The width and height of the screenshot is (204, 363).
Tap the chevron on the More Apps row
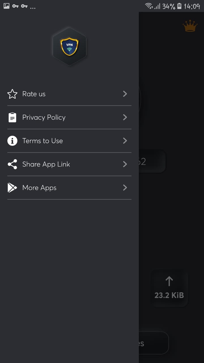pyautogui.click(x=125, y=188)
